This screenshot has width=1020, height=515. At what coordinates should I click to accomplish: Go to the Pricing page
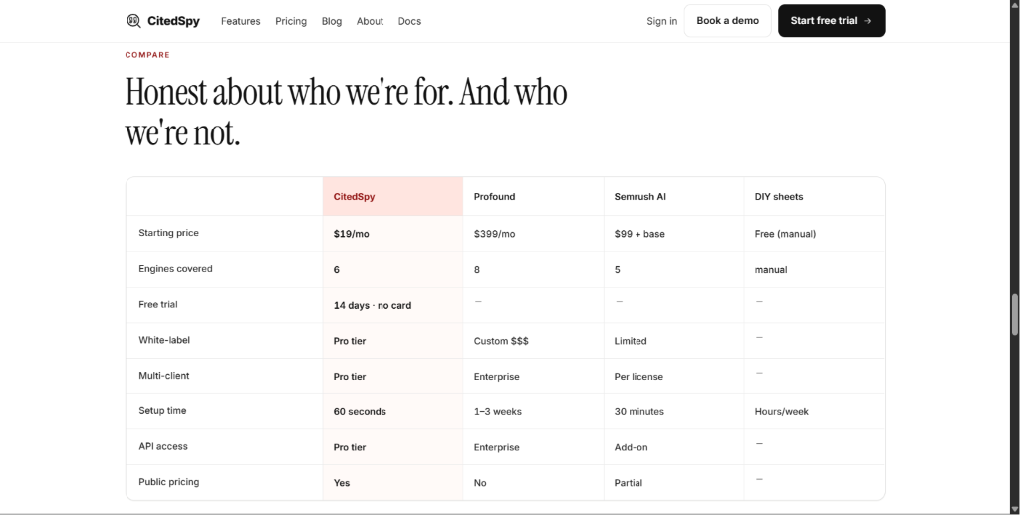291,21
